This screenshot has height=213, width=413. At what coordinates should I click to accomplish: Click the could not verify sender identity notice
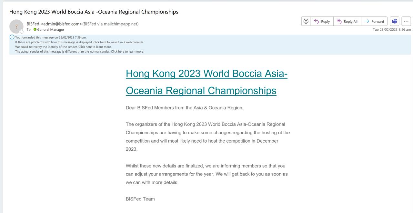(63, 47)
